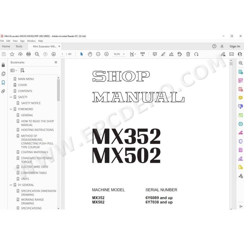This screenshot has height=244, width=244.
Task: Click the upload to cloud icon
Action: pos(20,54)
